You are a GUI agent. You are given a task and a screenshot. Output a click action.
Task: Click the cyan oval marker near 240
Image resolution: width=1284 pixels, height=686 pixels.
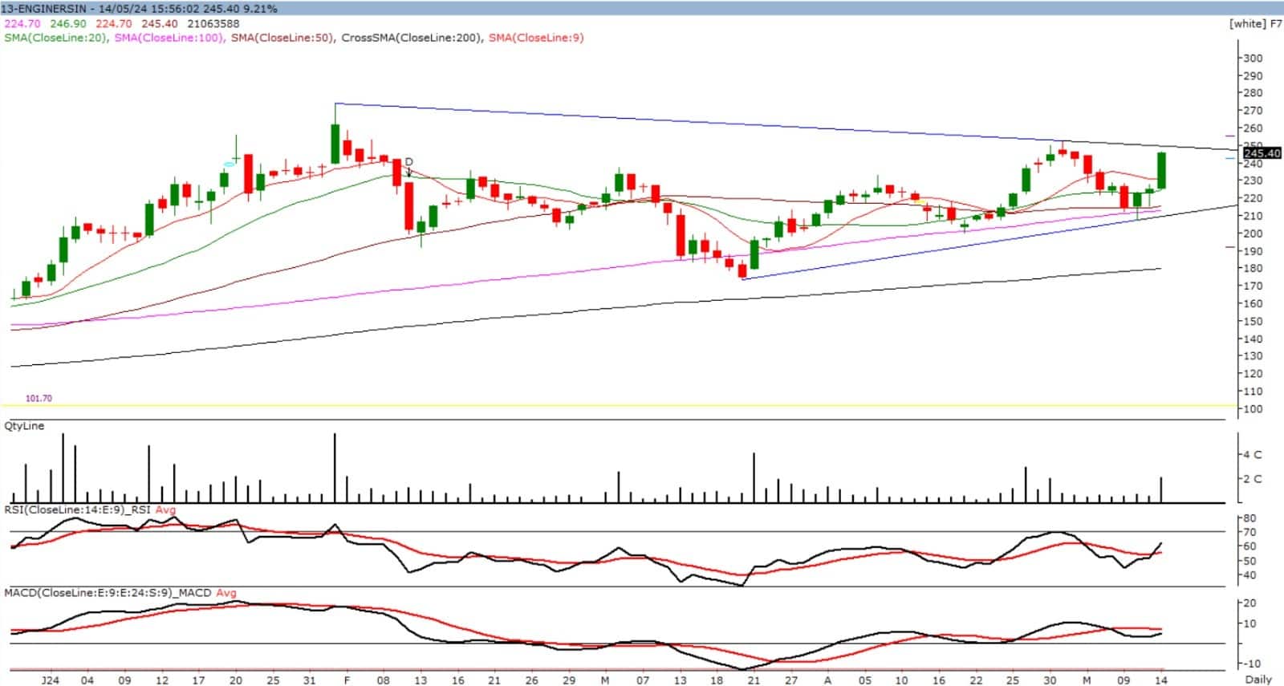pyautogui.click(x=229, y=164)
